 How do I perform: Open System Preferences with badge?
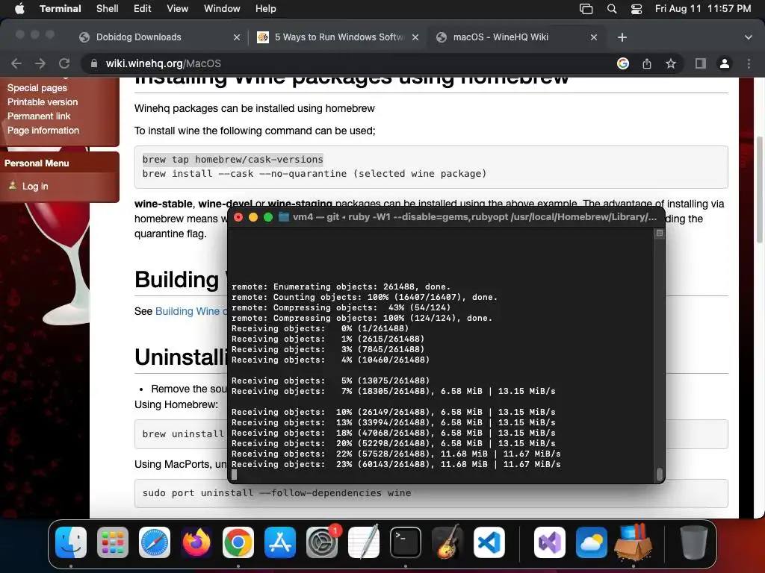coord(322,542)
